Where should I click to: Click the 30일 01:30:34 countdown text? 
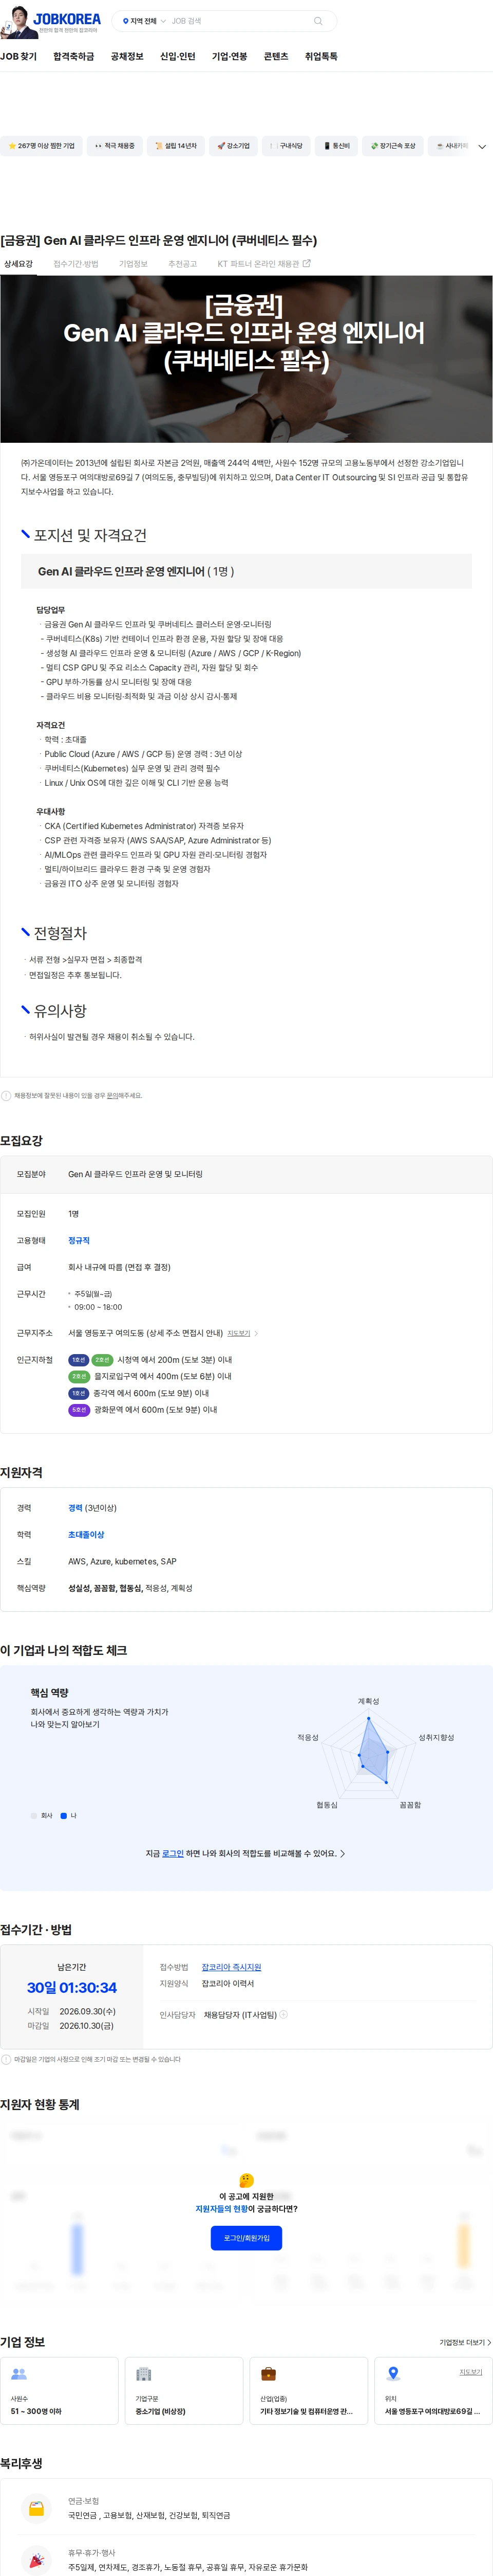pos(72,1988)
